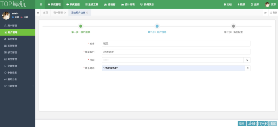Open 用户管理 in the sidebar
The image size is (278, 127).
coord(18,26)
